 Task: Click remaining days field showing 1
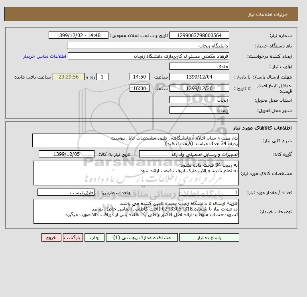102,77
